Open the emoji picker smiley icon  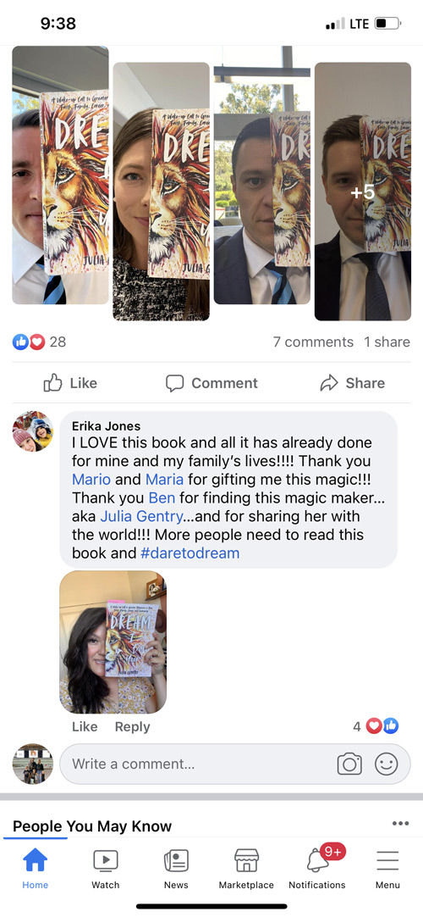click(387, 764)
